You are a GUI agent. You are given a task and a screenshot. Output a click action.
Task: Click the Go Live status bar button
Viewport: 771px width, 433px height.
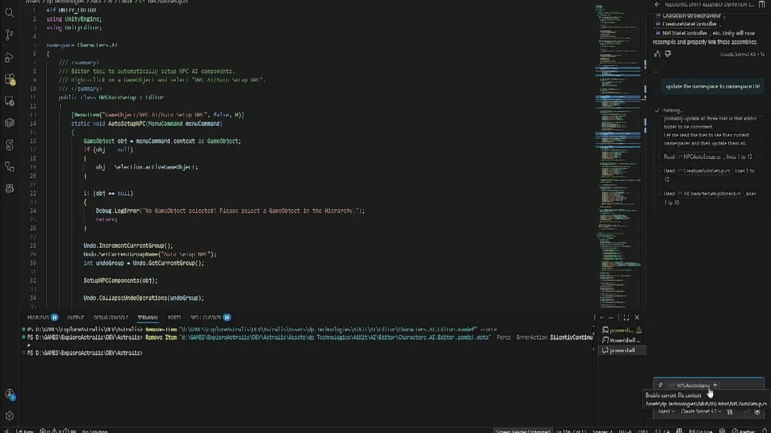(701, 431)
